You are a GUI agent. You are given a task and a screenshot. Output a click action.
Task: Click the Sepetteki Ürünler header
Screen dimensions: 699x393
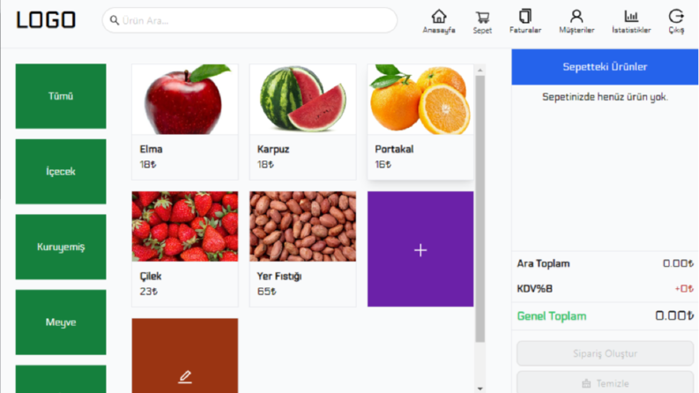coord(605,67)
